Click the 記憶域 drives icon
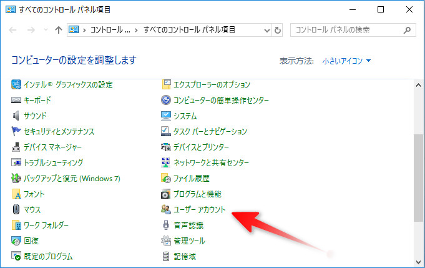This screenshot has height=268, width=425. 166,256
